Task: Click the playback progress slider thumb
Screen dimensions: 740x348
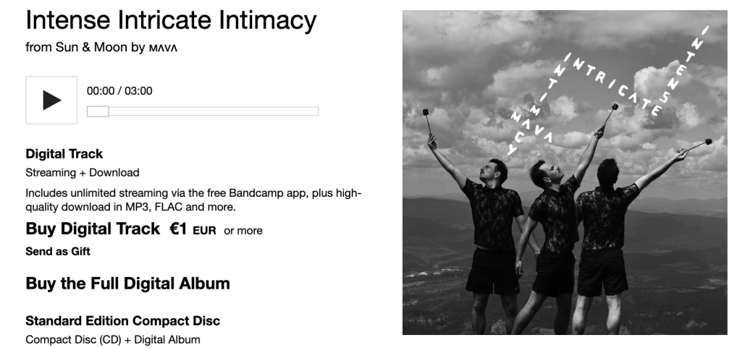Action: pos(98,111)
